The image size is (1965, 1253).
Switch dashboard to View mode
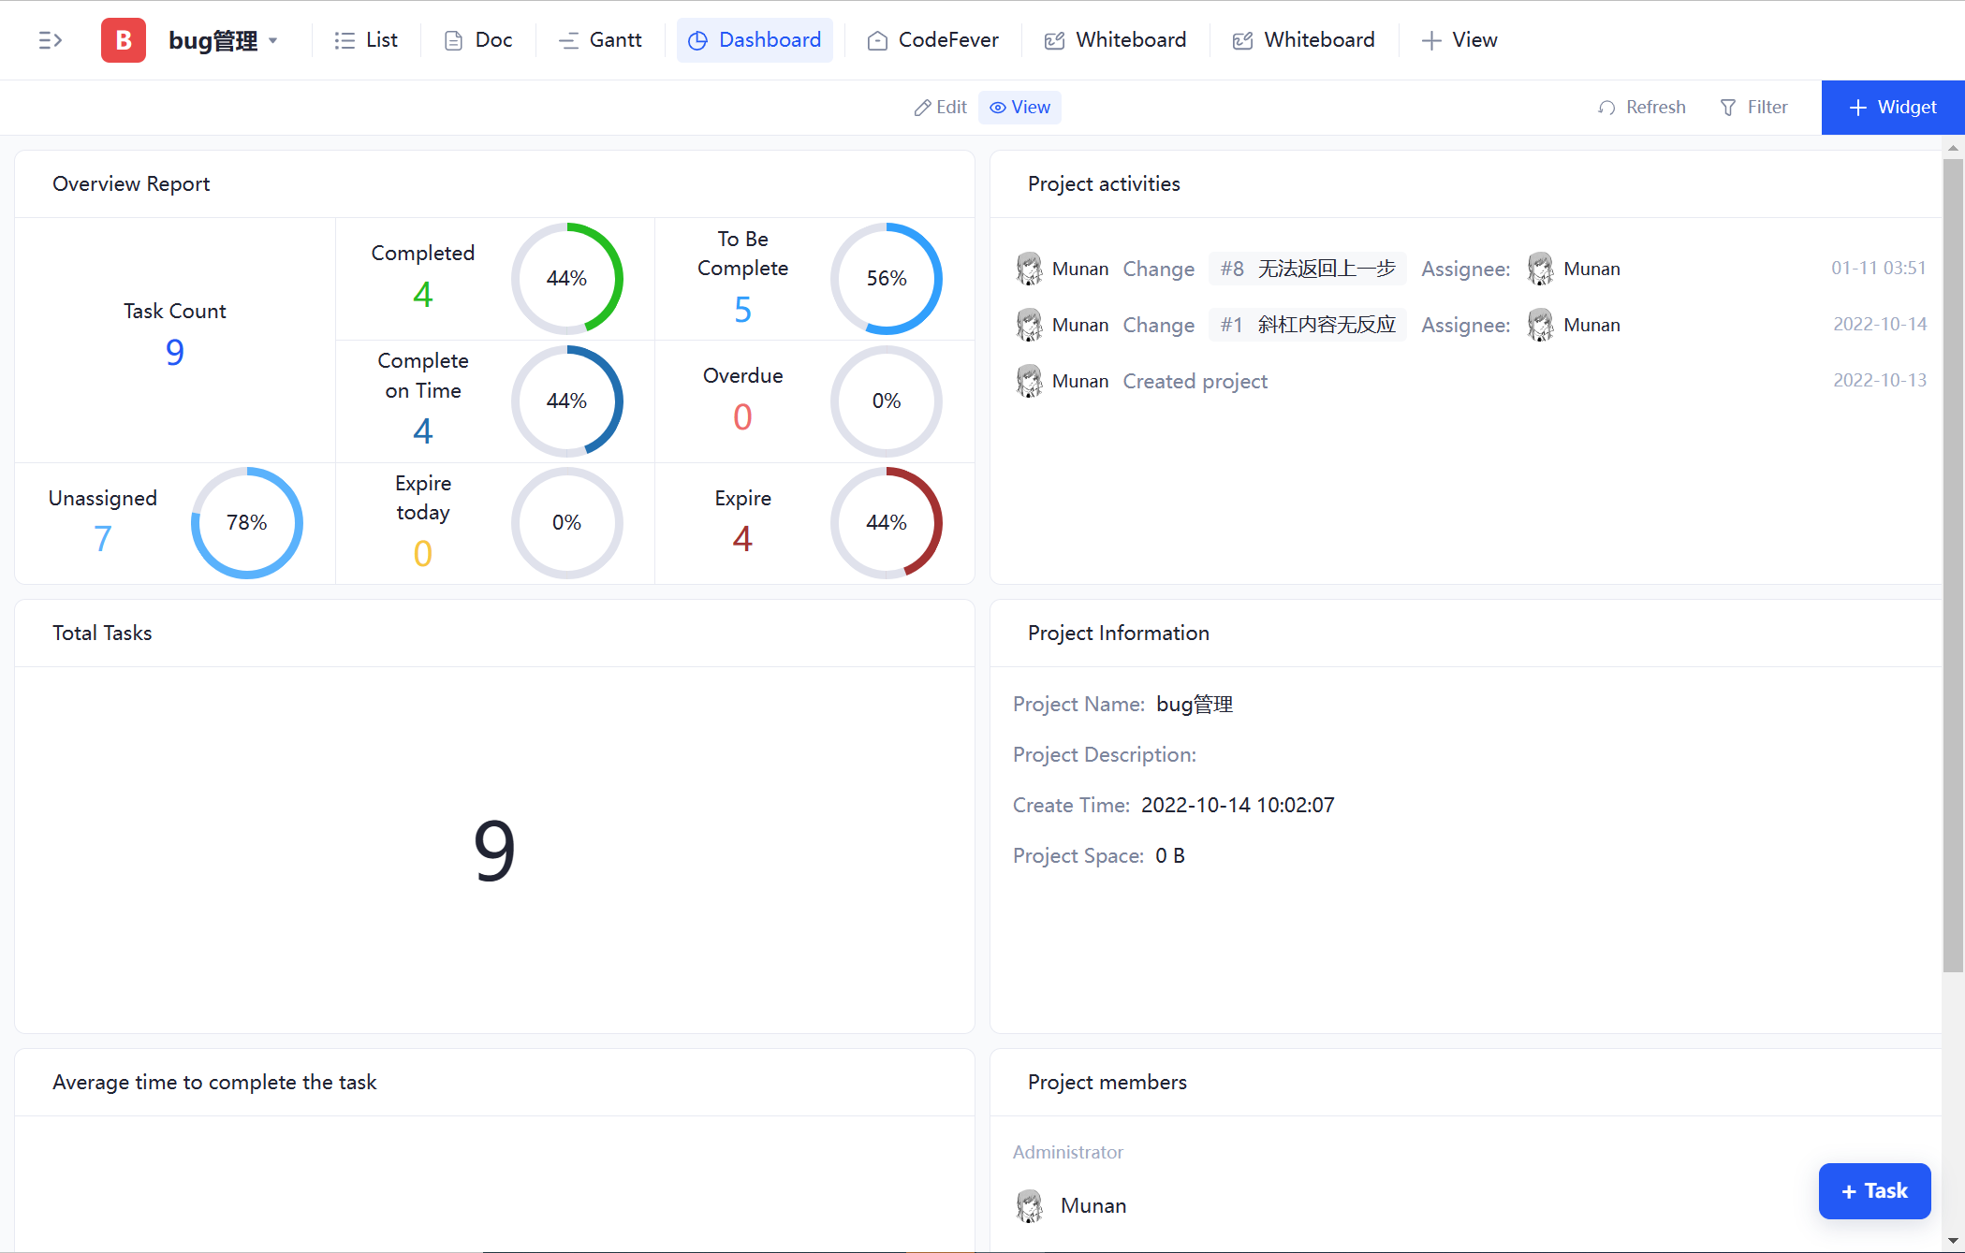(1019, 108)
